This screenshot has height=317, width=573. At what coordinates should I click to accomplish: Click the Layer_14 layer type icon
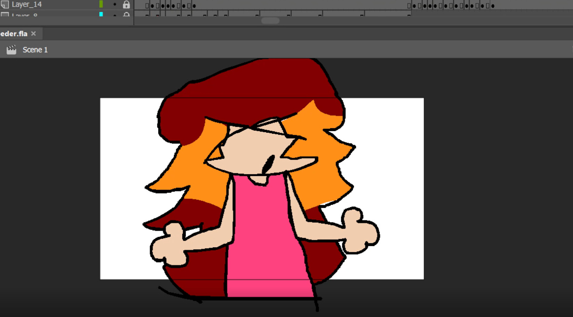click(5, 5)
